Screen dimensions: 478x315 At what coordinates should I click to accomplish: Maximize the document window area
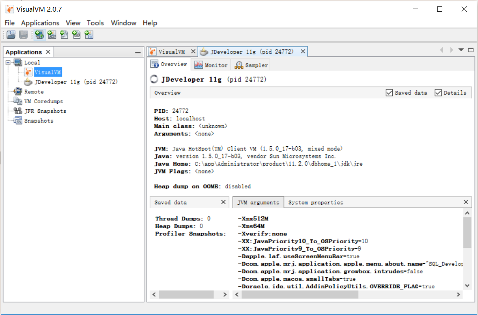(471, 50)
